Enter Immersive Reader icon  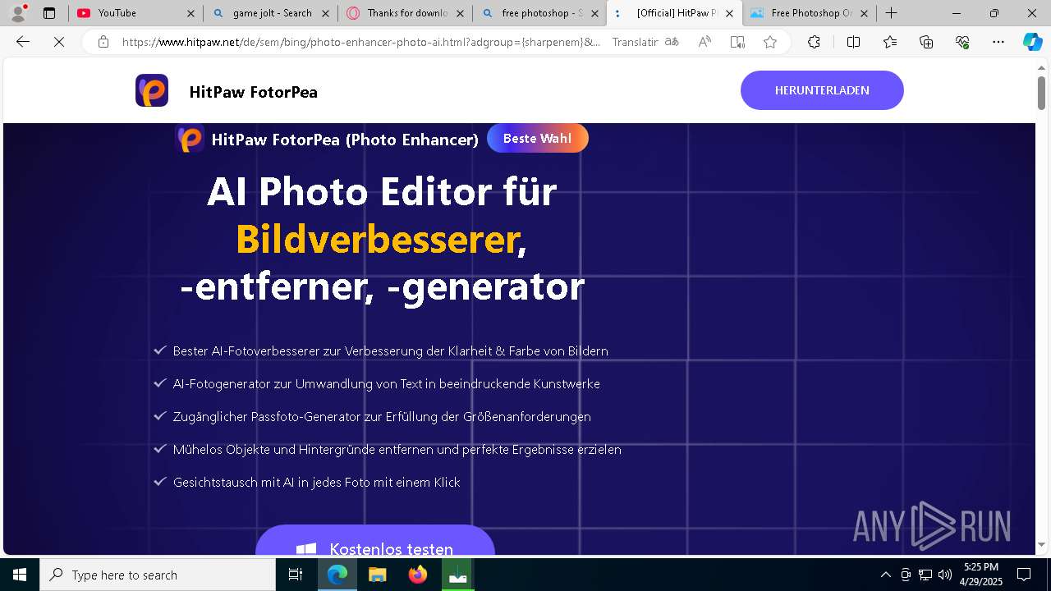click(x=737, y=42)
